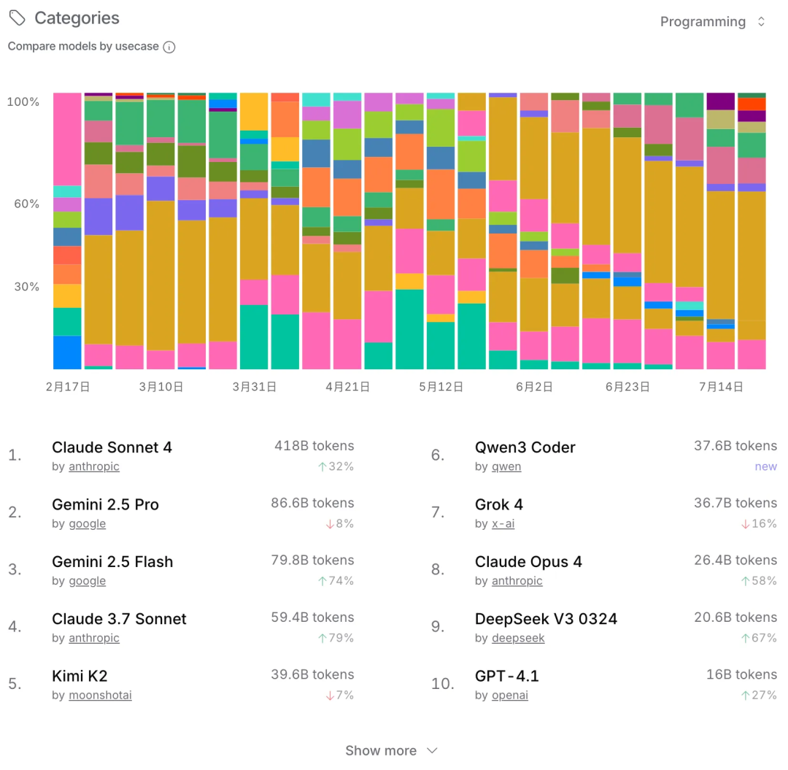
Task: Open the qwen author link
Action: tap(506, 466)
